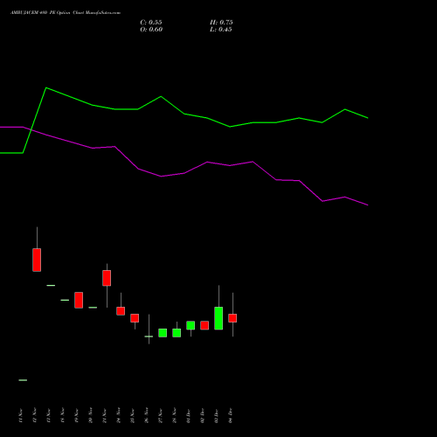The height and width of the screenshot is (437, 437).
Task: Click the green indicator line's highest peak
Action: 46,87
